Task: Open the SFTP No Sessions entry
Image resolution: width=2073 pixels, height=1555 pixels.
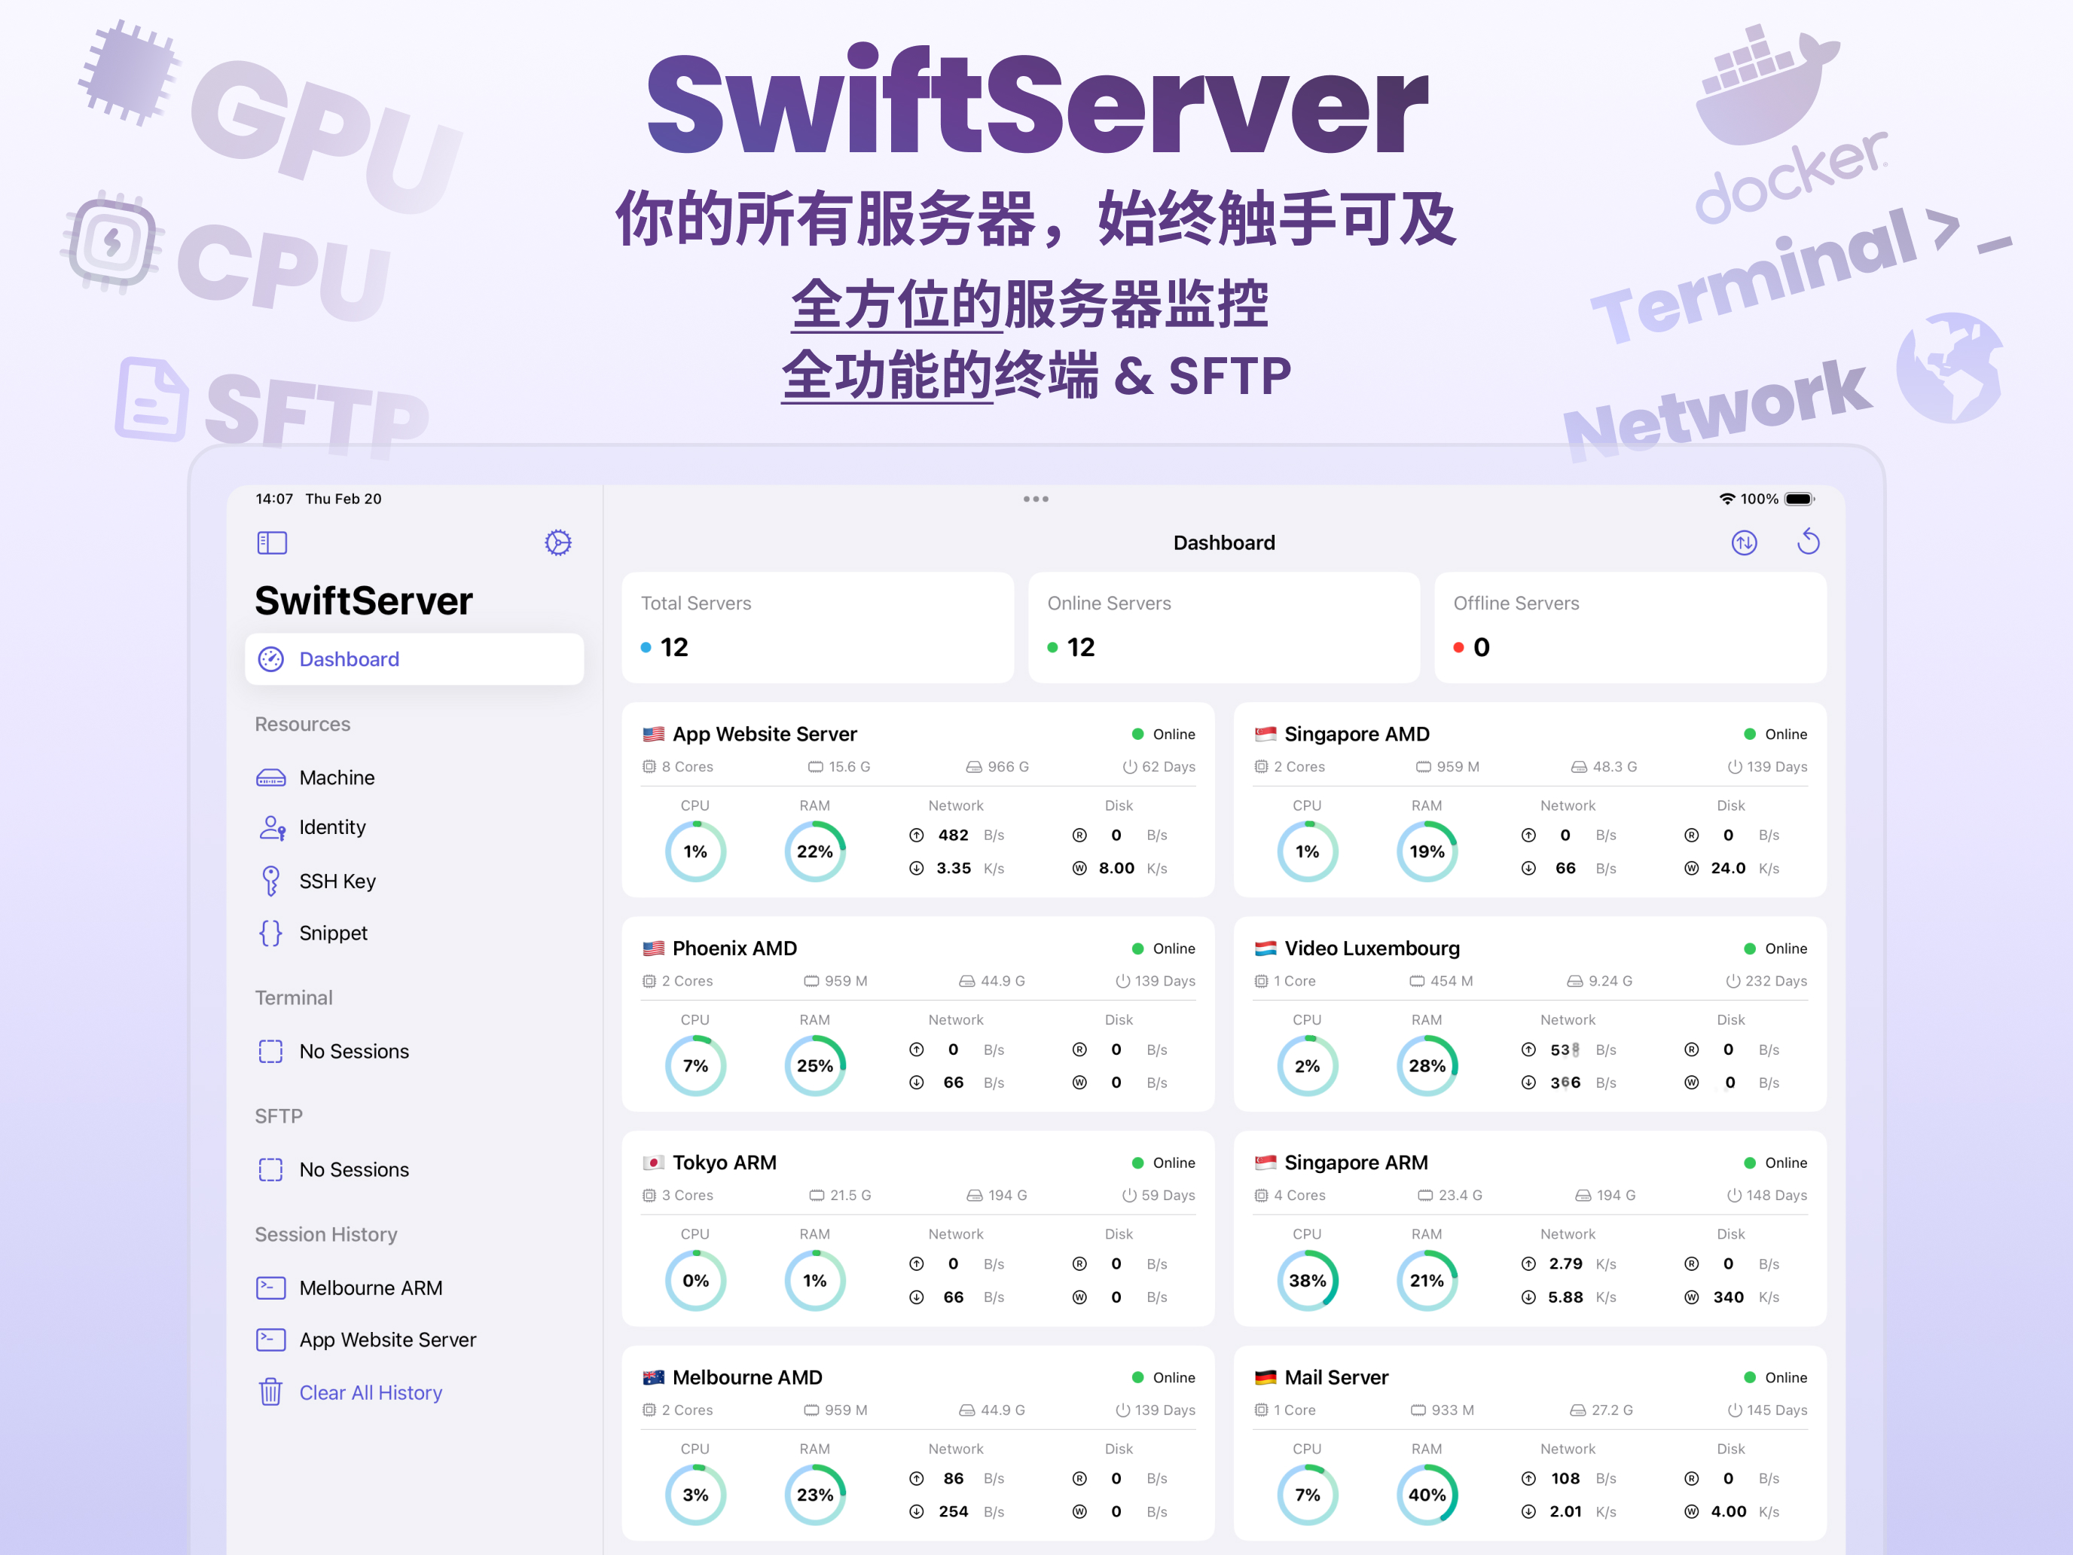Action: [x=353, y=1169]
